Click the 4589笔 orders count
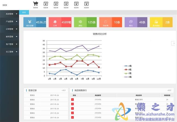 [66, 22]
